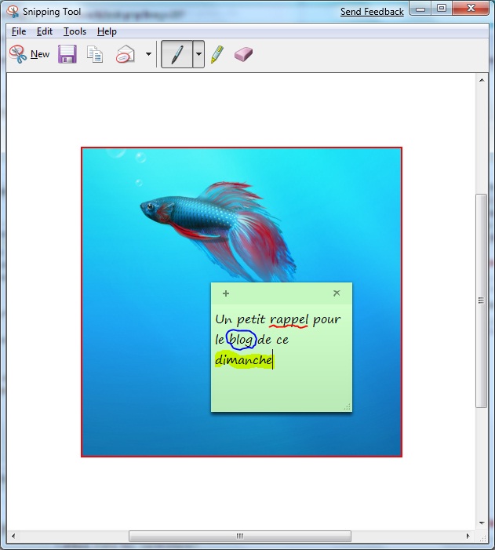This screenshot has width=495, height=550.
Task: Select the pink Eraser tool
Action: (244, 54)
